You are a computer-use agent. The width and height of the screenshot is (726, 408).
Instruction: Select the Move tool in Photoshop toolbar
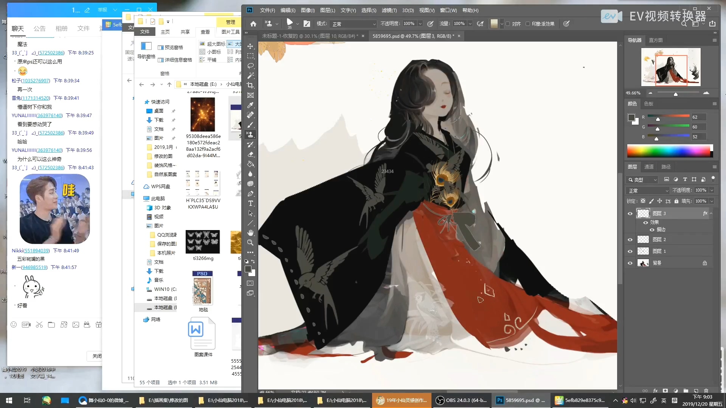coord(250,46)
